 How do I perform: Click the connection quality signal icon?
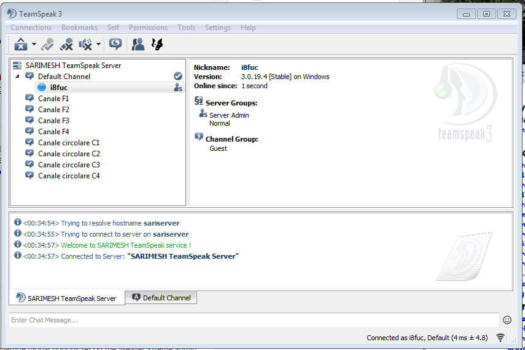coord(500,338)
